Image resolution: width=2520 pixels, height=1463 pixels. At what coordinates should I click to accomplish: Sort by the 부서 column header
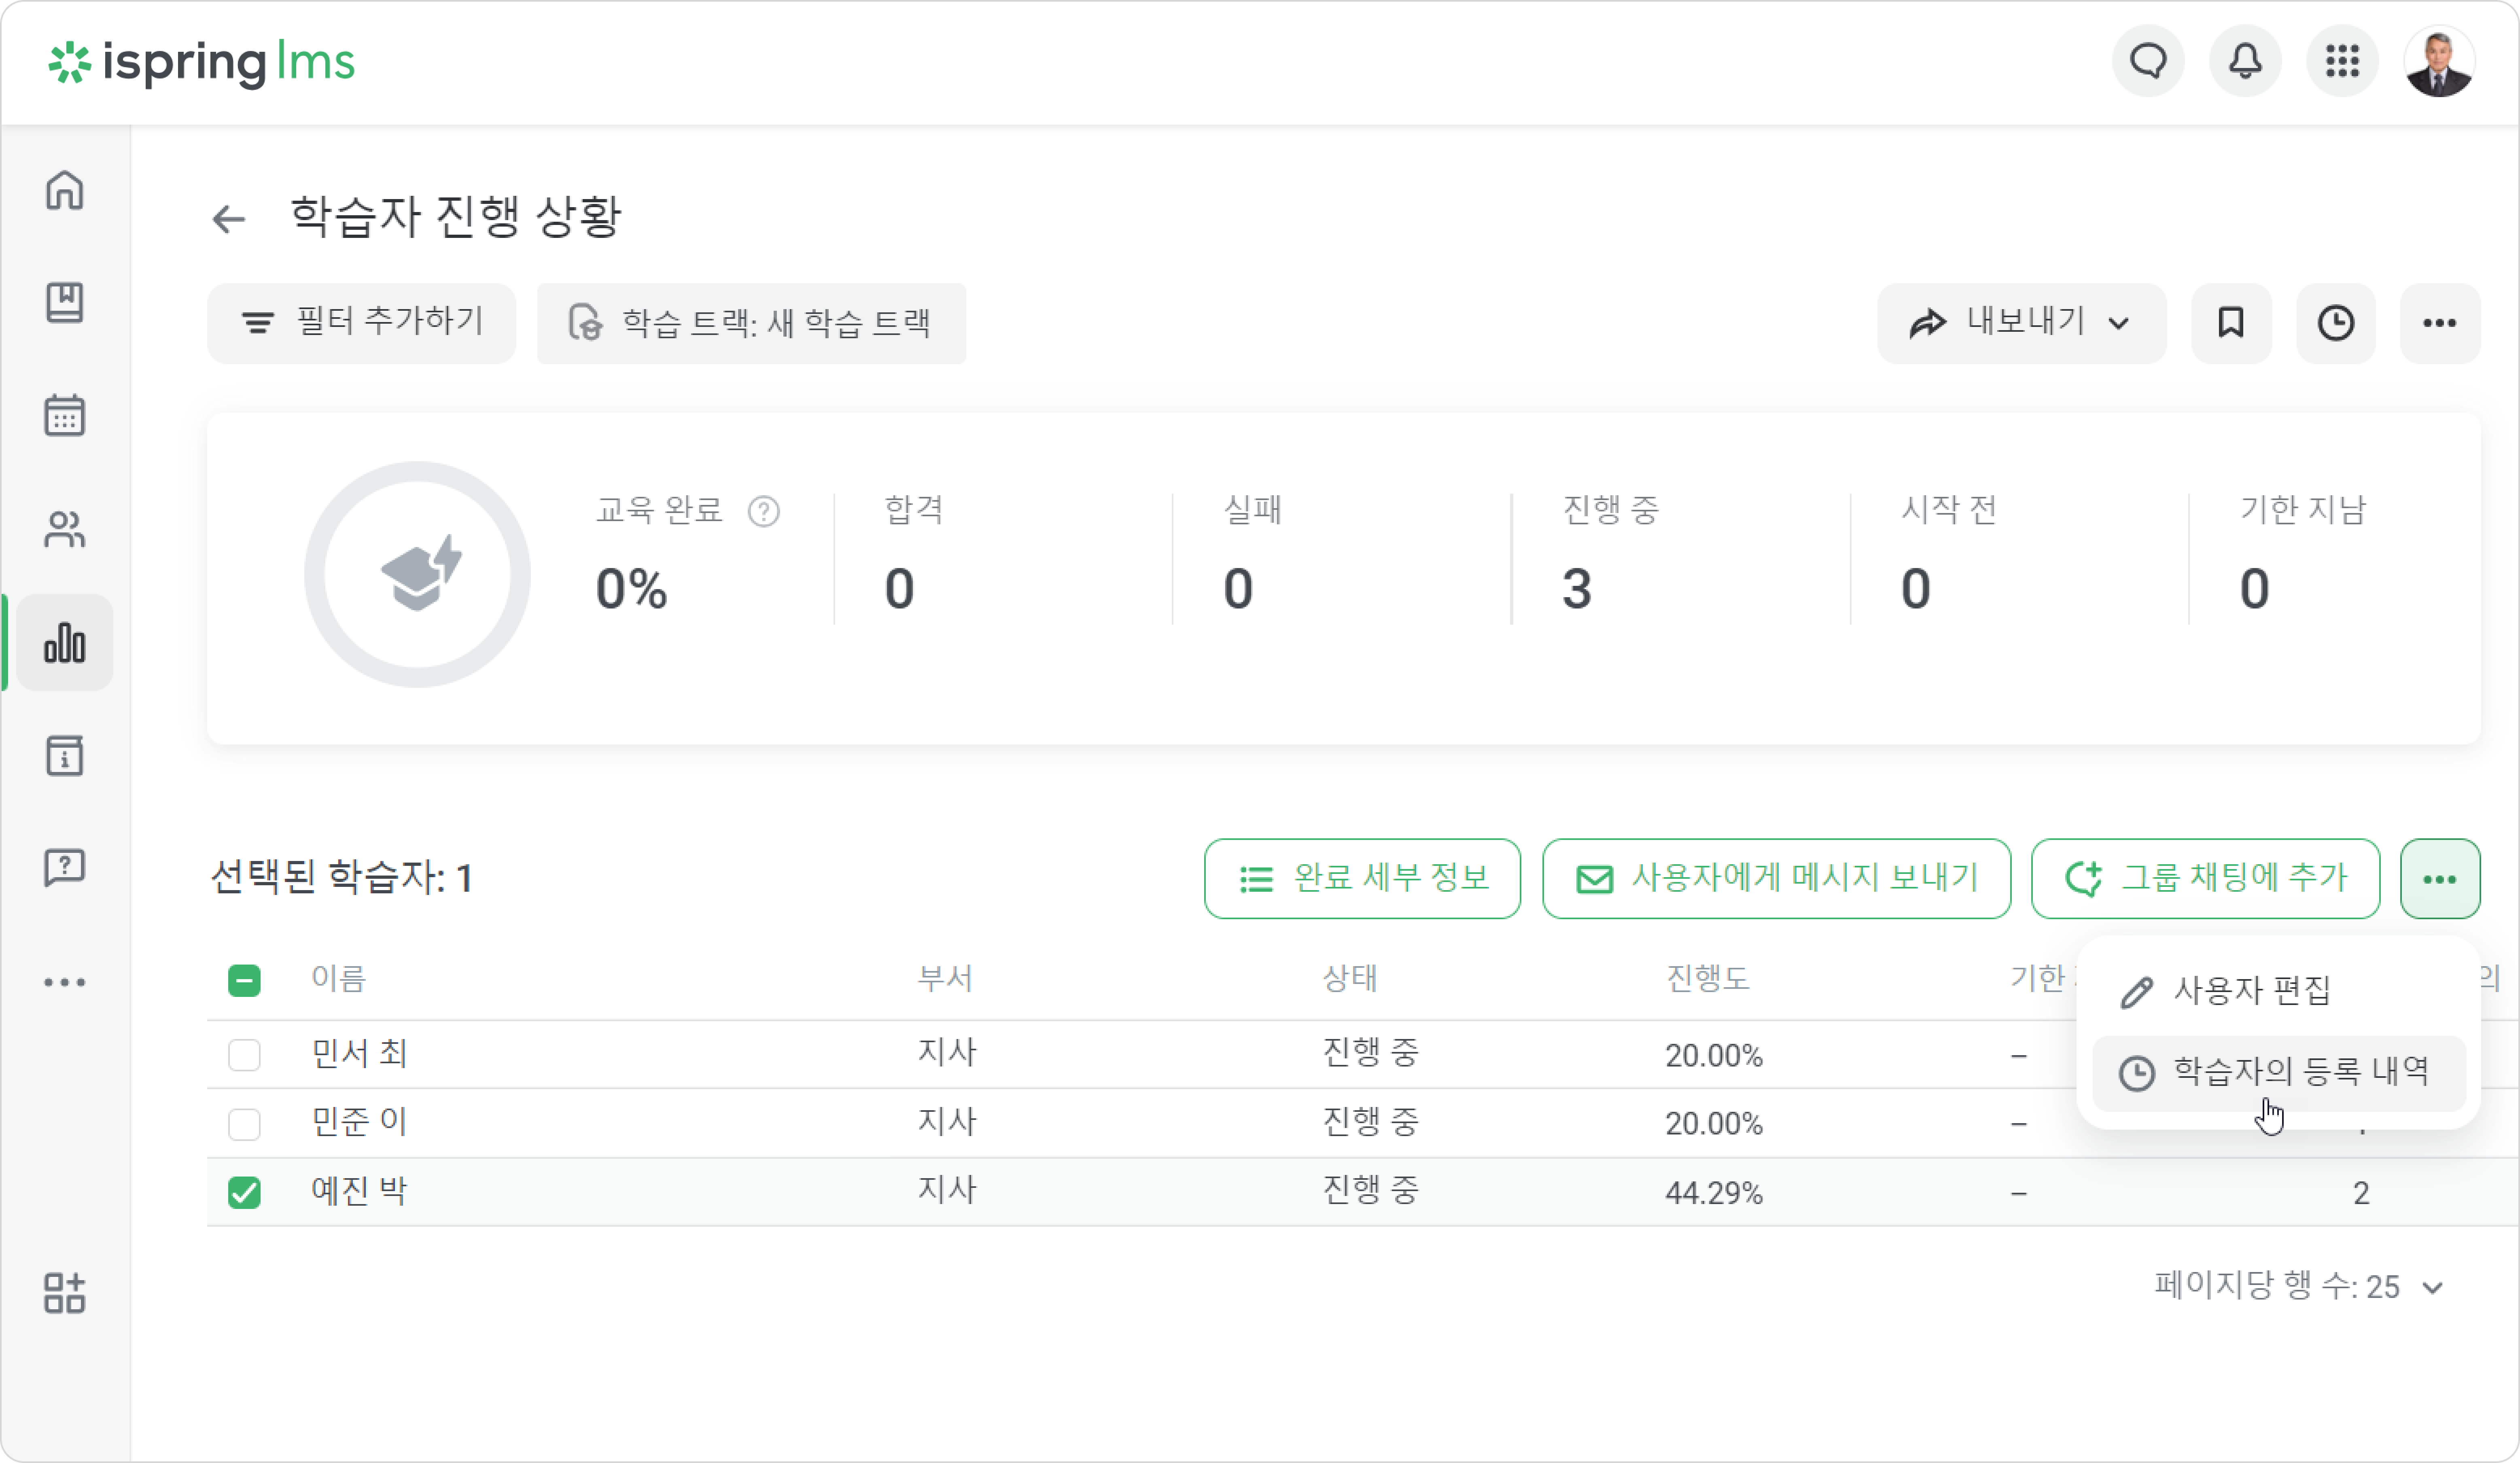tap(945, 978)
